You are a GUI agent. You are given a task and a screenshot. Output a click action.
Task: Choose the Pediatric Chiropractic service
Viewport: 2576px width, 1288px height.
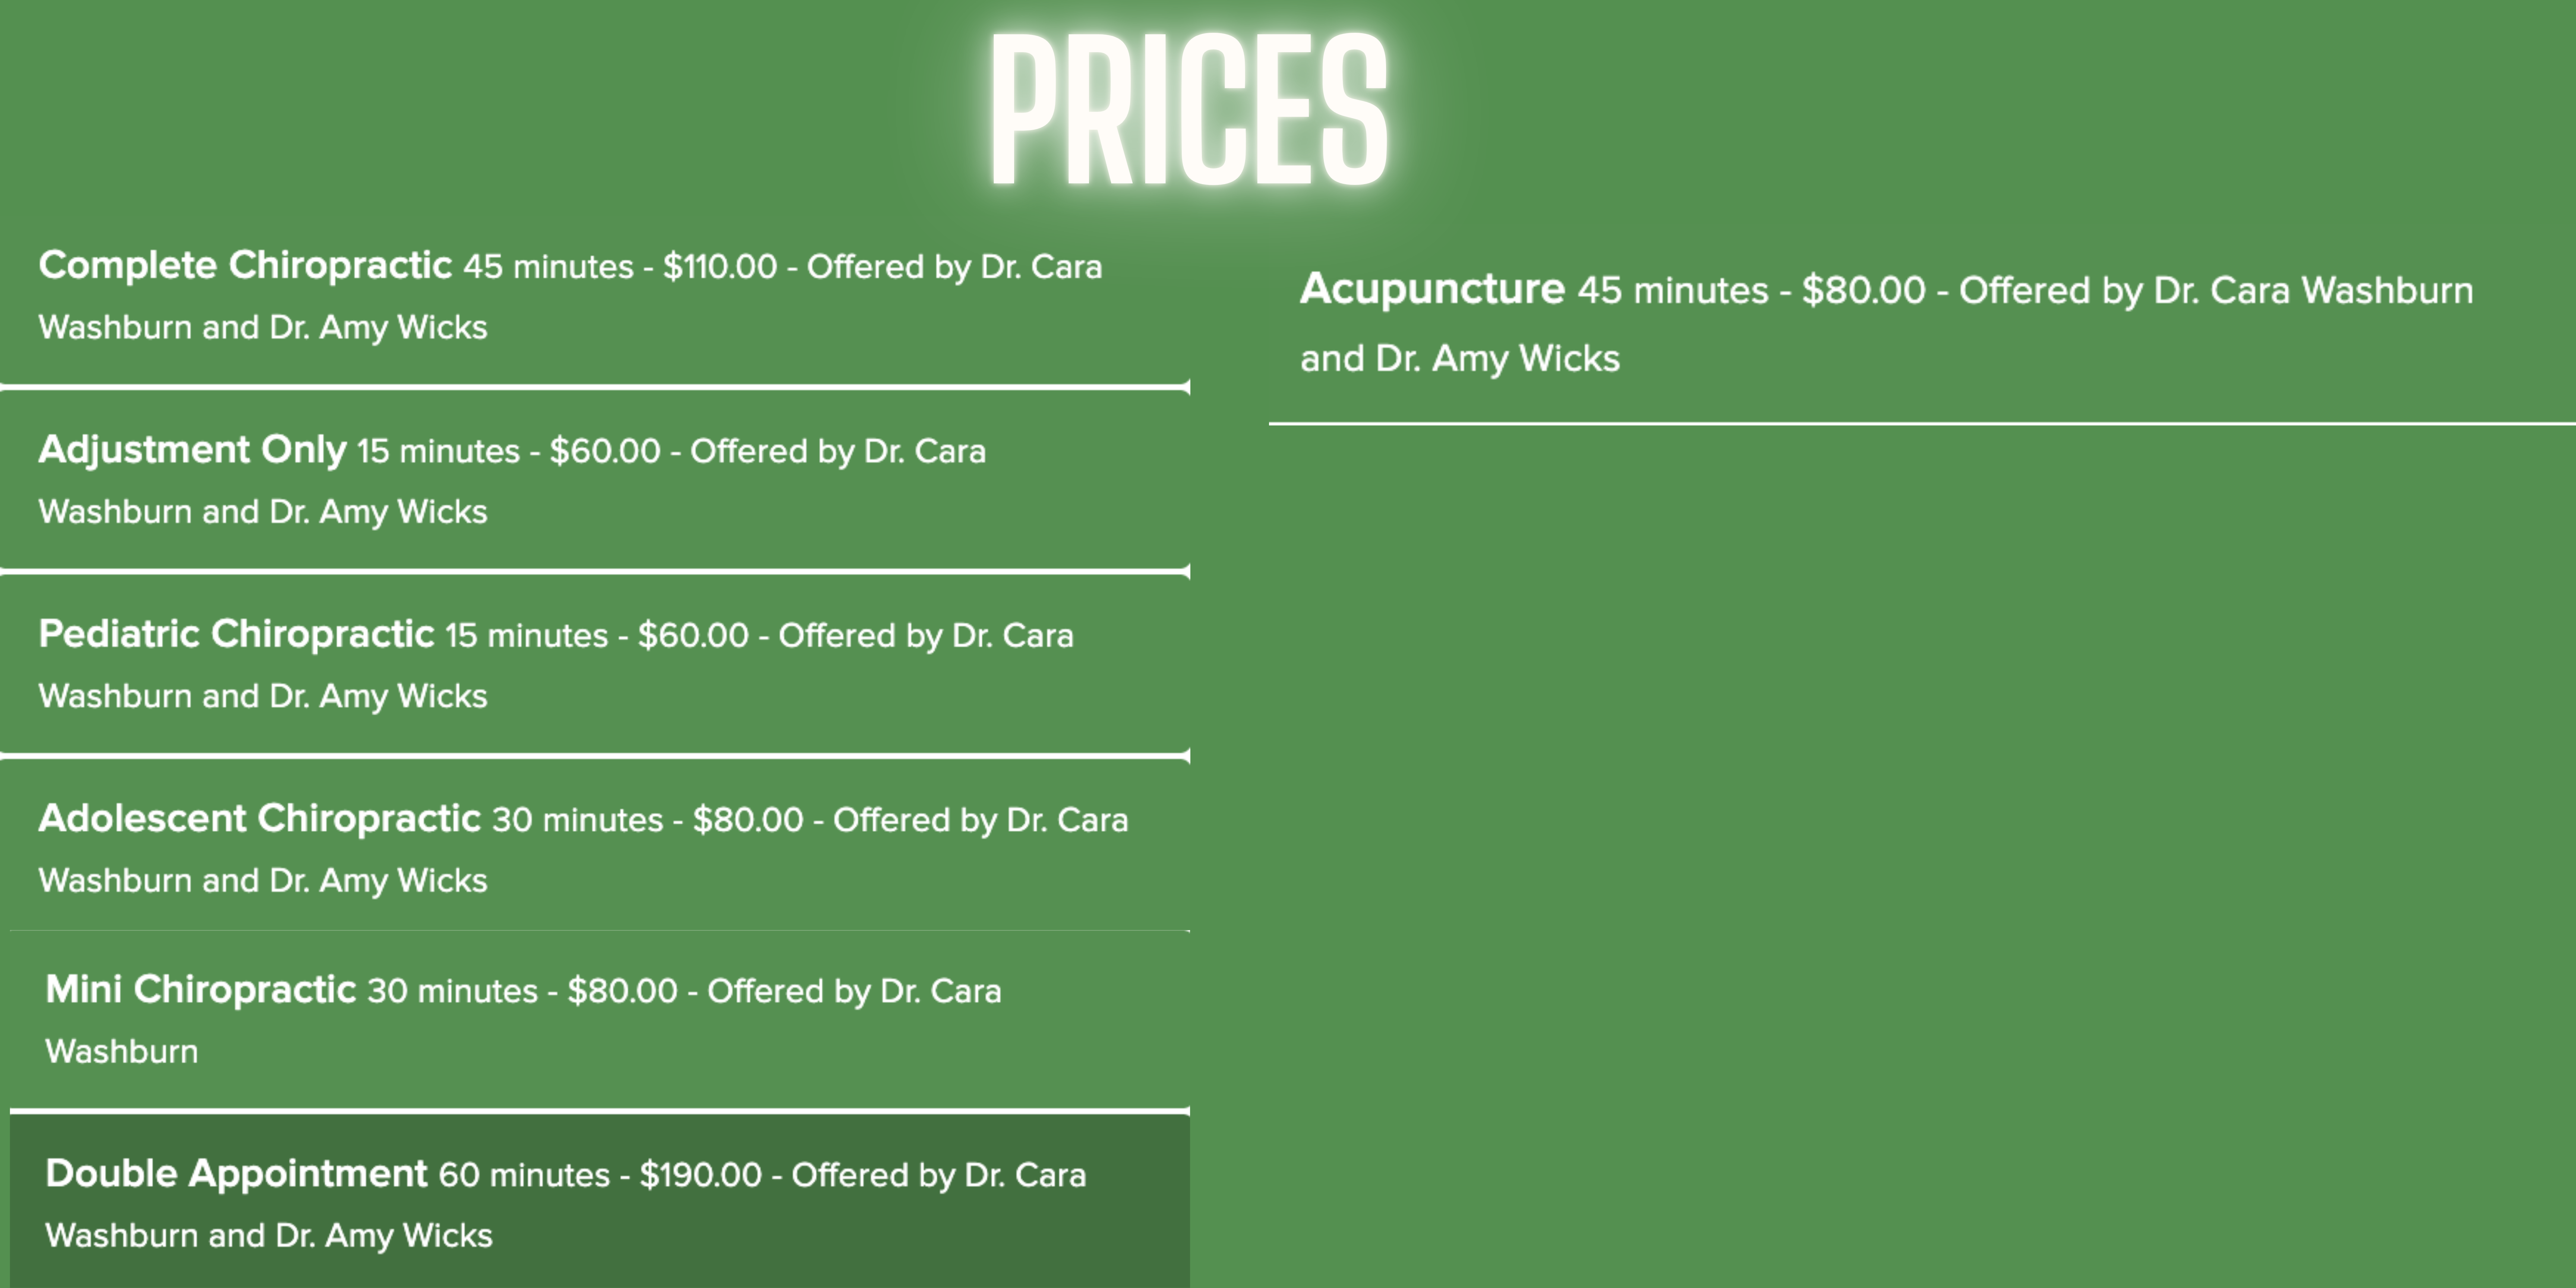pyautogui.click(x=595, y=665)
